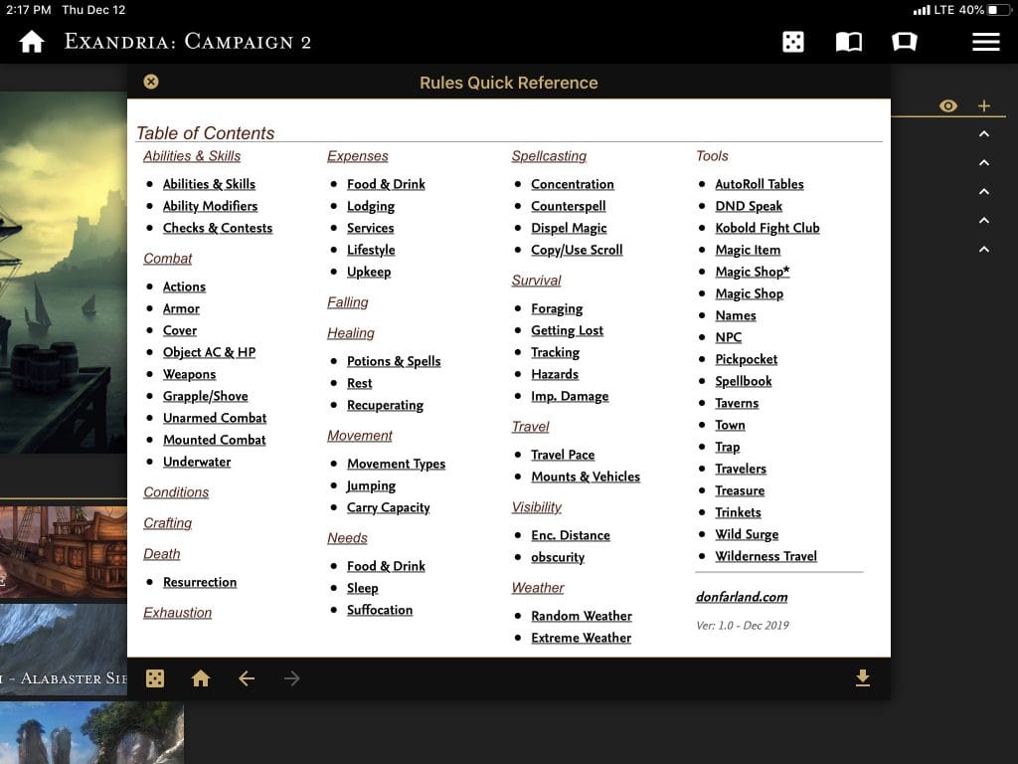Collapse the first chevron in right panel
This screenshot has width=1018, height=764.
pos(984,134)
